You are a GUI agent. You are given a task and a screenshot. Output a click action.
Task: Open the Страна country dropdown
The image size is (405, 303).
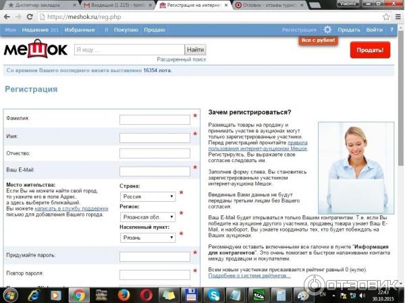[x=147, y=196]
